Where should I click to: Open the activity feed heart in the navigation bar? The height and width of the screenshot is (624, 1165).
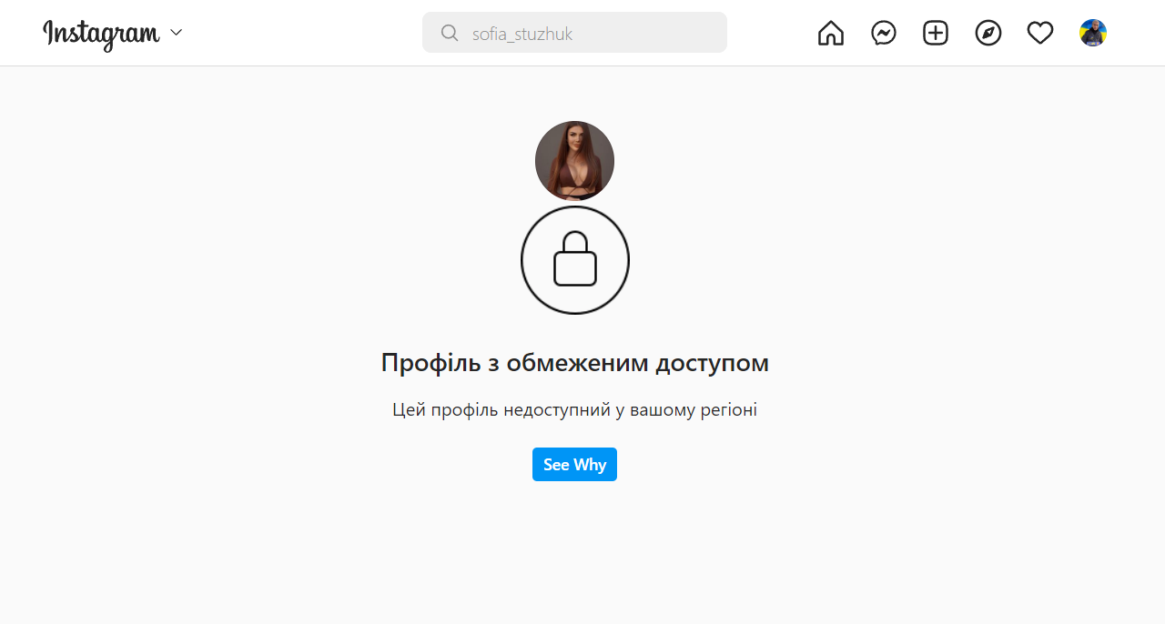[x=1040, y=33]
